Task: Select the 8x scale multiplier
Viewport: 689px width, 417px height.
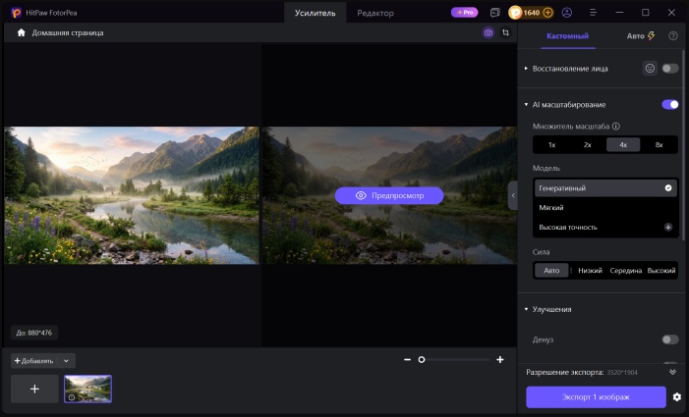Action: (659, 144)
